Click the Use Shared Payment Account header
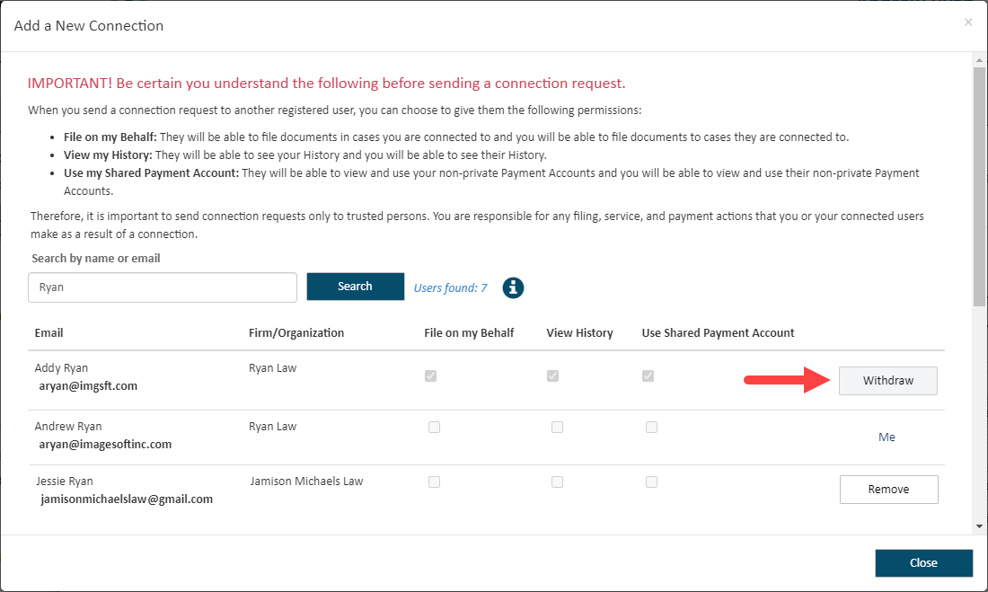Image resolution: width=988 pixels, height=592 pixels. (718, 333)
